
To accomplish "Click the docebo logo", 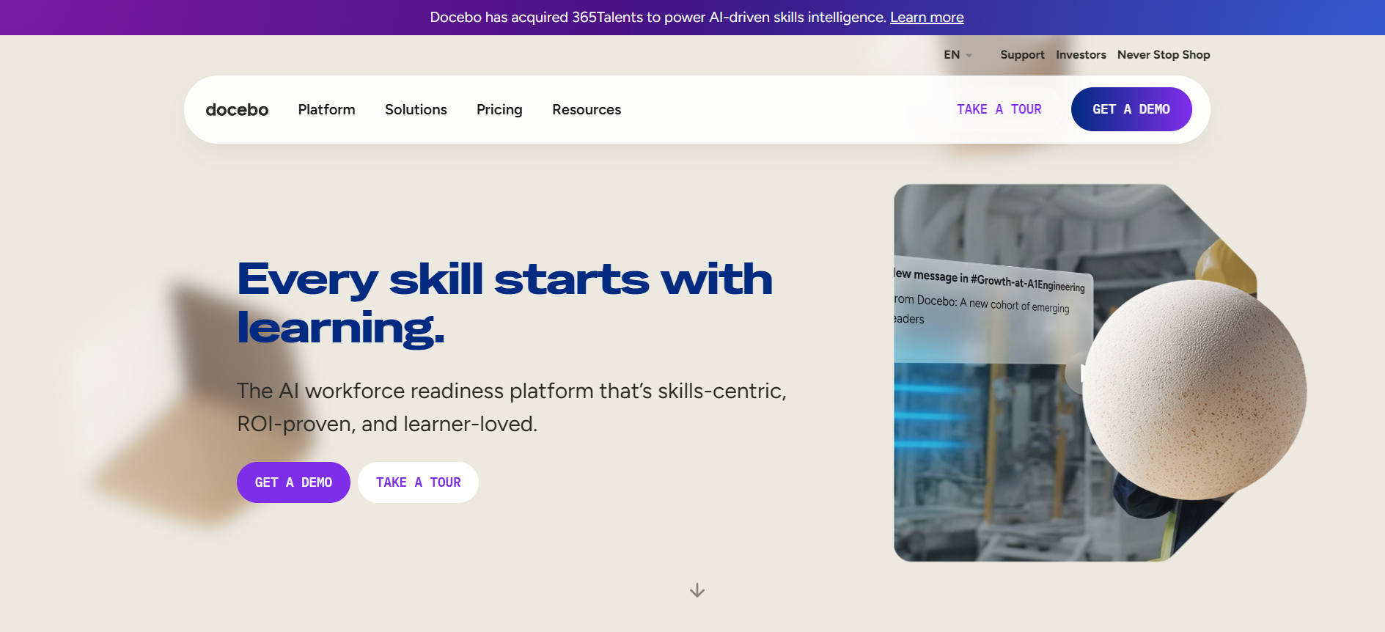I will (x=237, y=109).
